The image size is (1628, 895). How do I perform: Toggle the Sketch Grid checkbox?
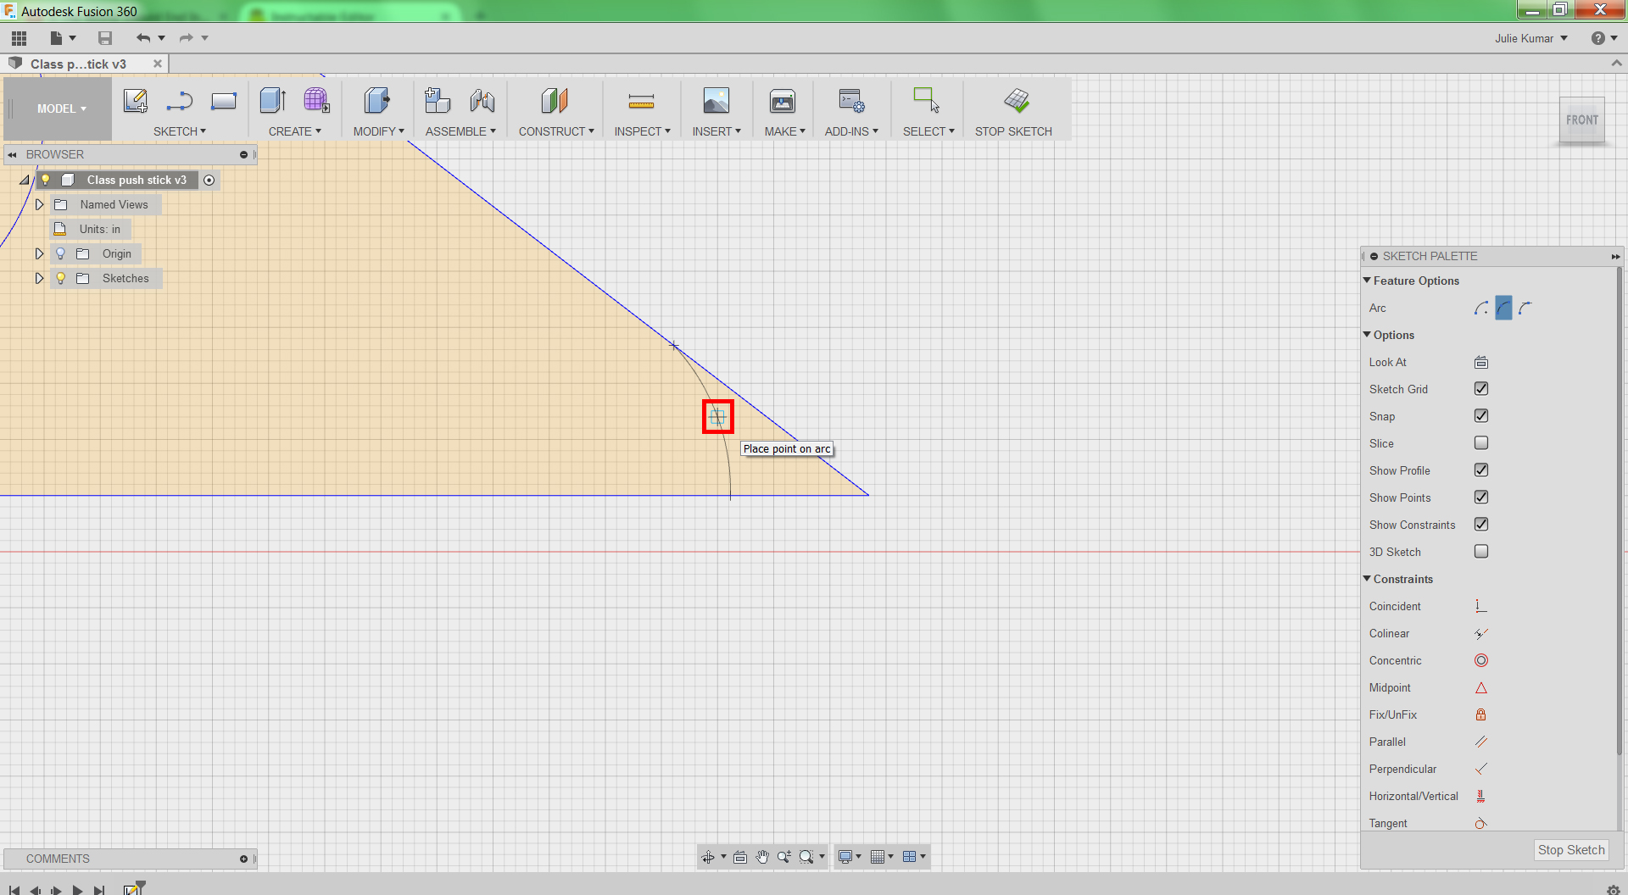tap(1481, 389)
